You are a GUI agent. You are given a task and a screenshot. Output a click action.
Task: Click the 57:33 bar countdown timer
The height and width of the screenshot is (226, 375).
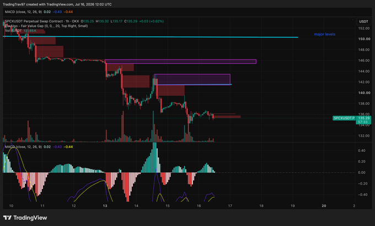pyautogui.click(x=363, y=122)
